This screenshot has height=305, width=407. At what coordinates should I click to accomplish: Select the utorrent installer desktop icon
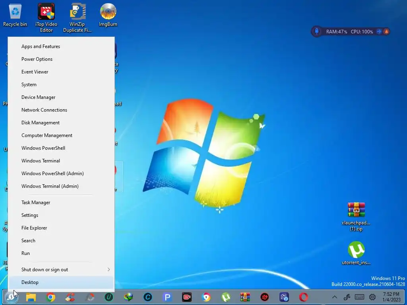pyautogui.click(x=356, y=253)
